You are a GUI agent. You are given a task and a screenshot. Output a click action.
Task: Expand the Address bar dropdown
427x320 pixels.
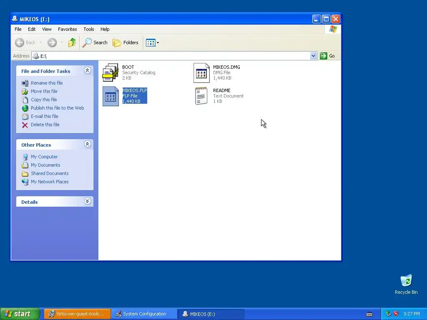pos(313,56)
